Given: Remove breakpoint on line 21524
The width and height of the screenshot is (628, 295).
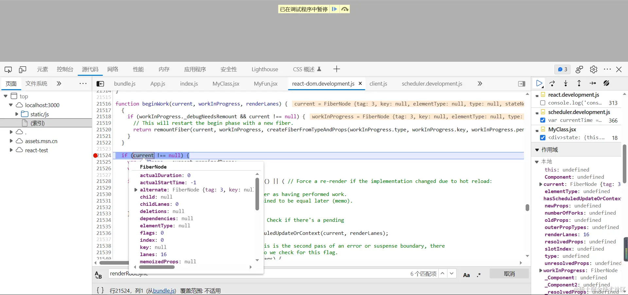Looking at the screenshot, I should point(96,156).
